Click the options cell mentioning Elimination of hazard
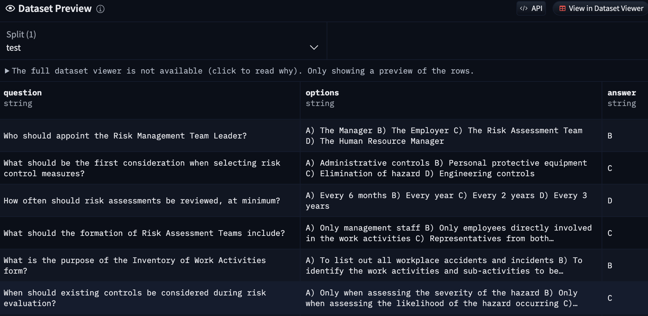Image resolution: width=648 pixels, height=316 pixels. (x=446, y=168)
